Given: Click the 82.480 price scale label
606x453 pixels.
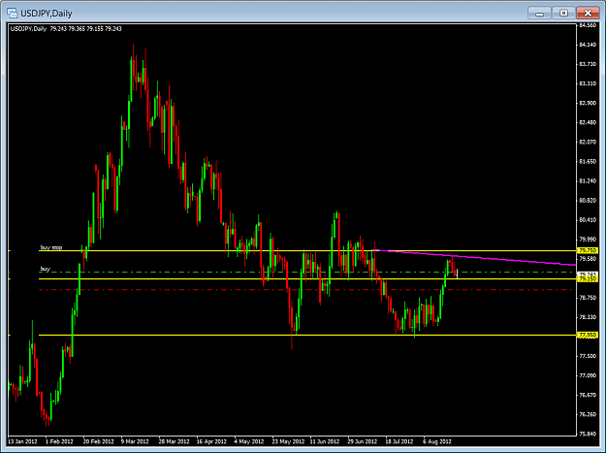Looking at the screenshot, I should point(588,122).
